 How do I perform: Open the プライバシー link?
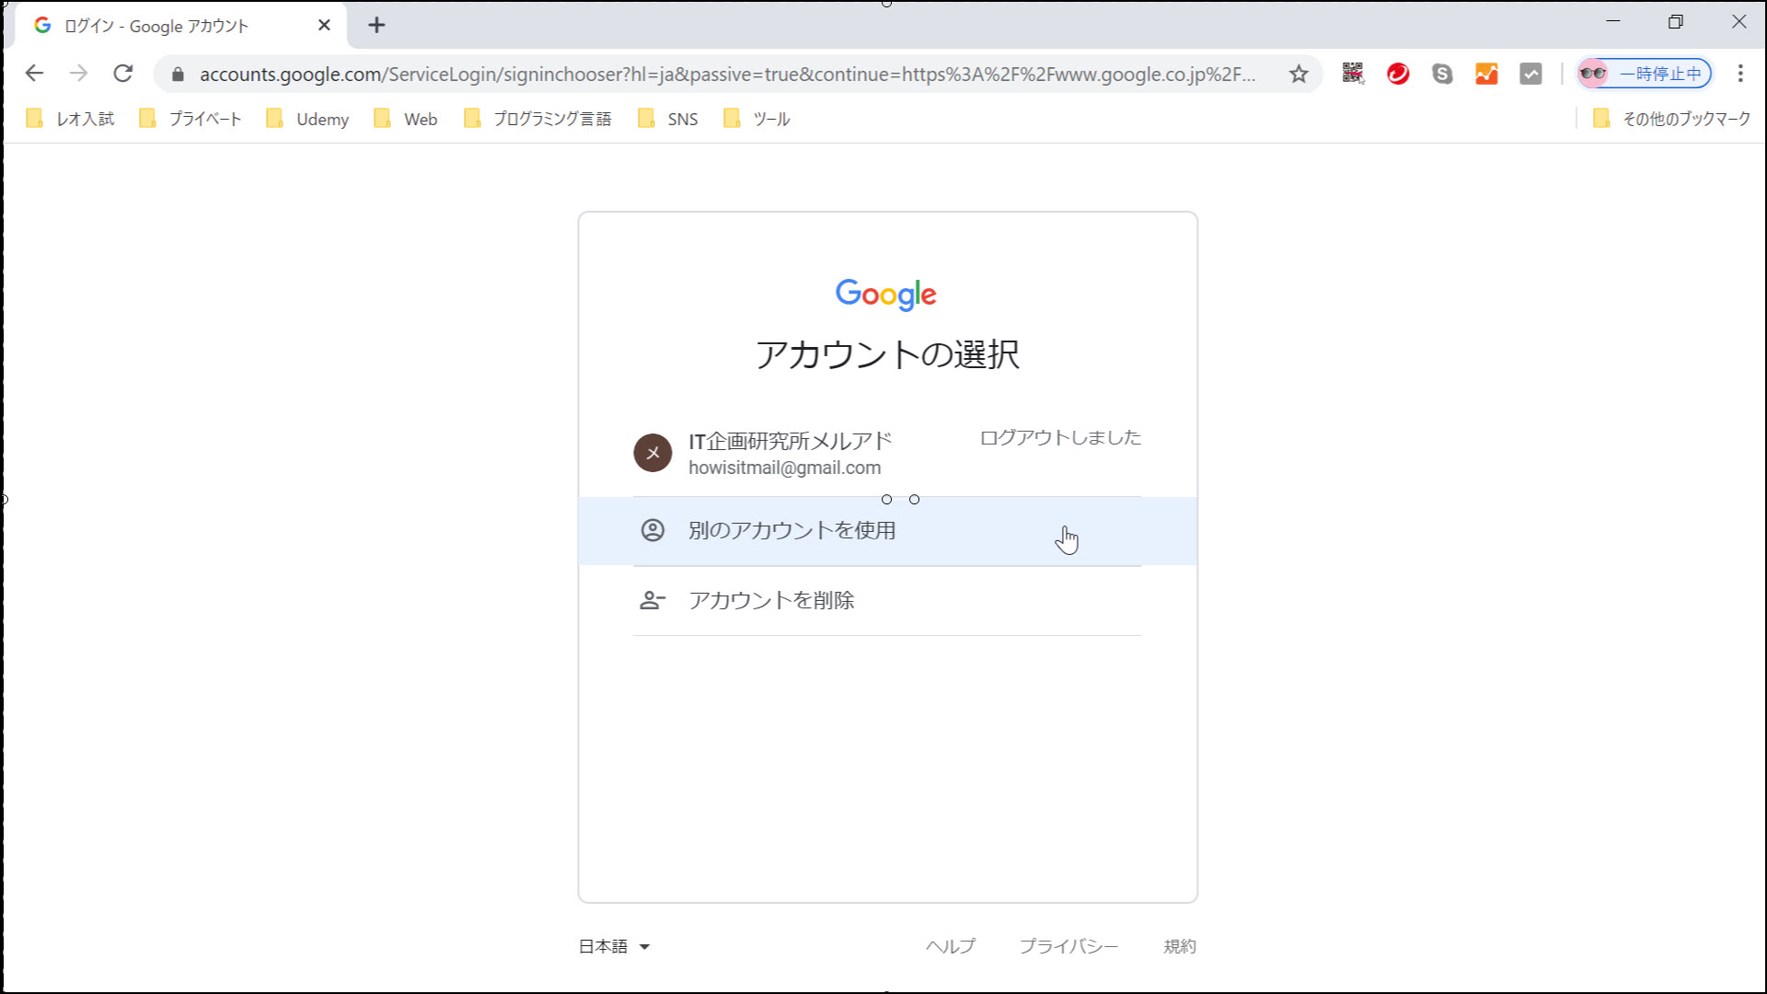(x=1068, y=946)
